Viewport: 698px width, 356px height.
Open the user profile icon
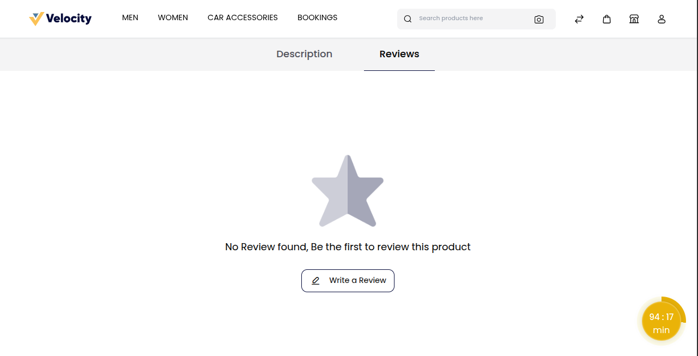pos(661,19)
